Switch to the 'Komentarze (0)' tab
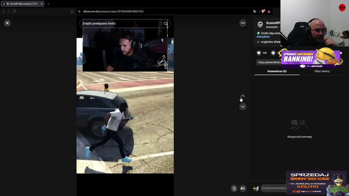 [x=277, y=71]
